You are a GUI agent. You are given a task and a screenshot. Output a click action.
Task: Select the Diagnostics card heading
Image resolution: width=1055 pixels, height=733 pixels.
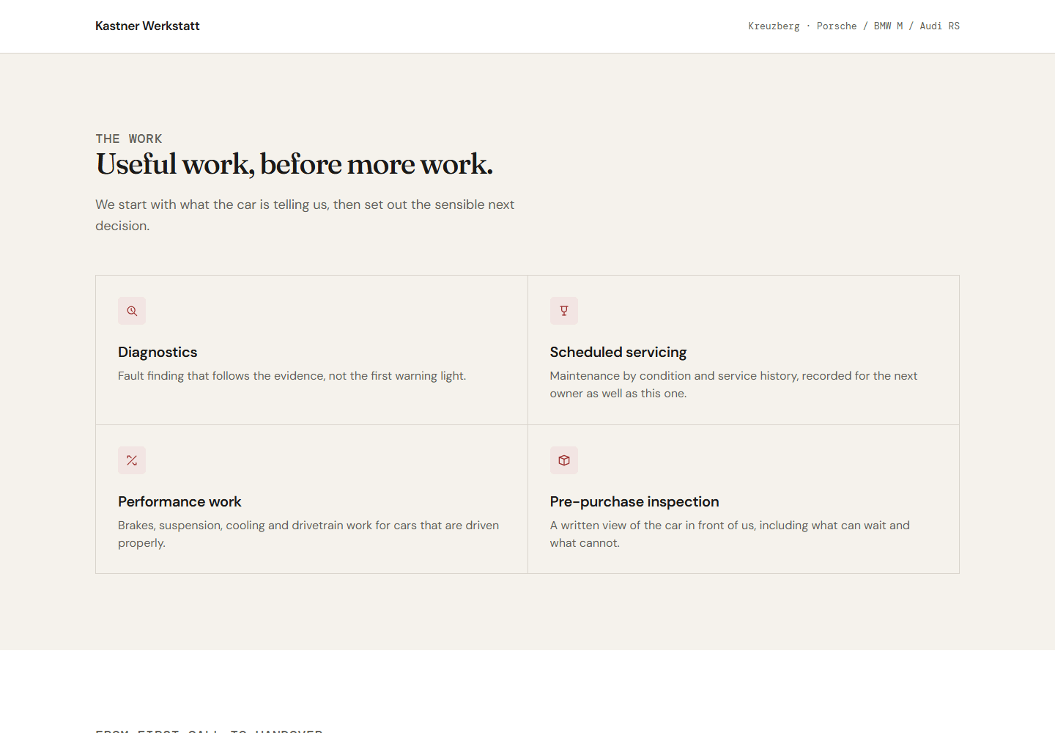click(x=158, y=352)
